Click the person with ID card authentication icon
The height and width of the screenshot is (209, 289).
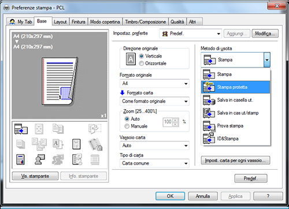pyautogui.click(x=40, y=159)
